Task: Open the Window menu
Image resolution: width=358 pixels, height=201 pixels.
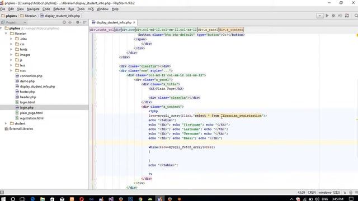Action: coord(102,9)
